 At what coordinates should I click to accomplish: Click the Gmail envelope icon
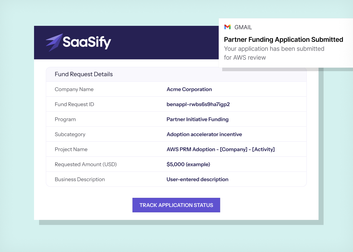227,27
